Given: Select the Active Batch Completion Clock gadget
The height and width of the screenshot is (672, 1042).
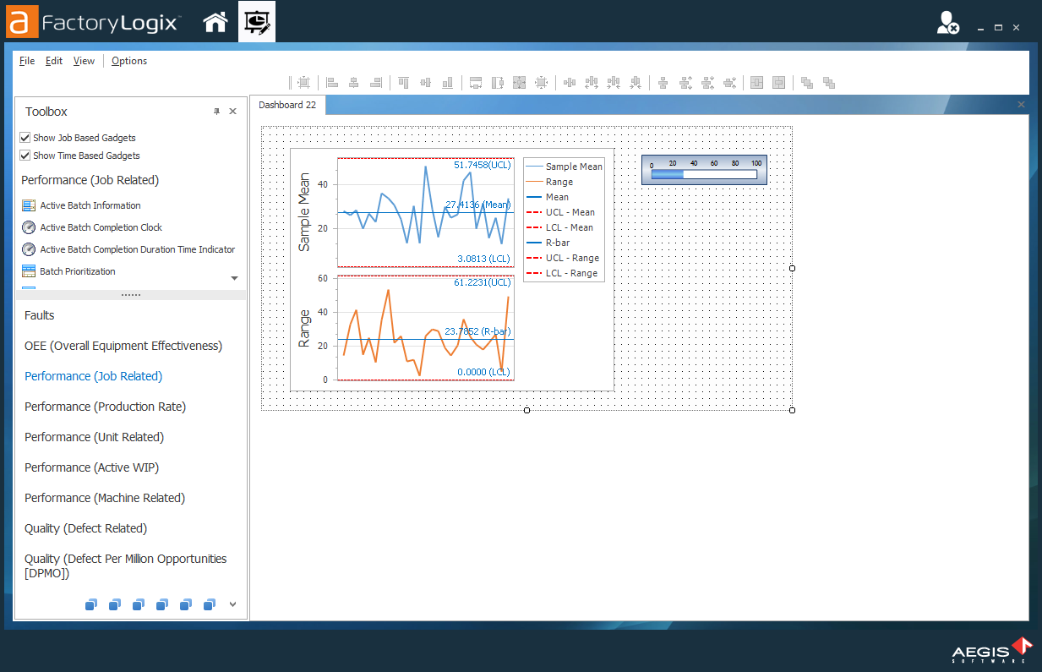Looking at the screenshot, I should [101, 227].
